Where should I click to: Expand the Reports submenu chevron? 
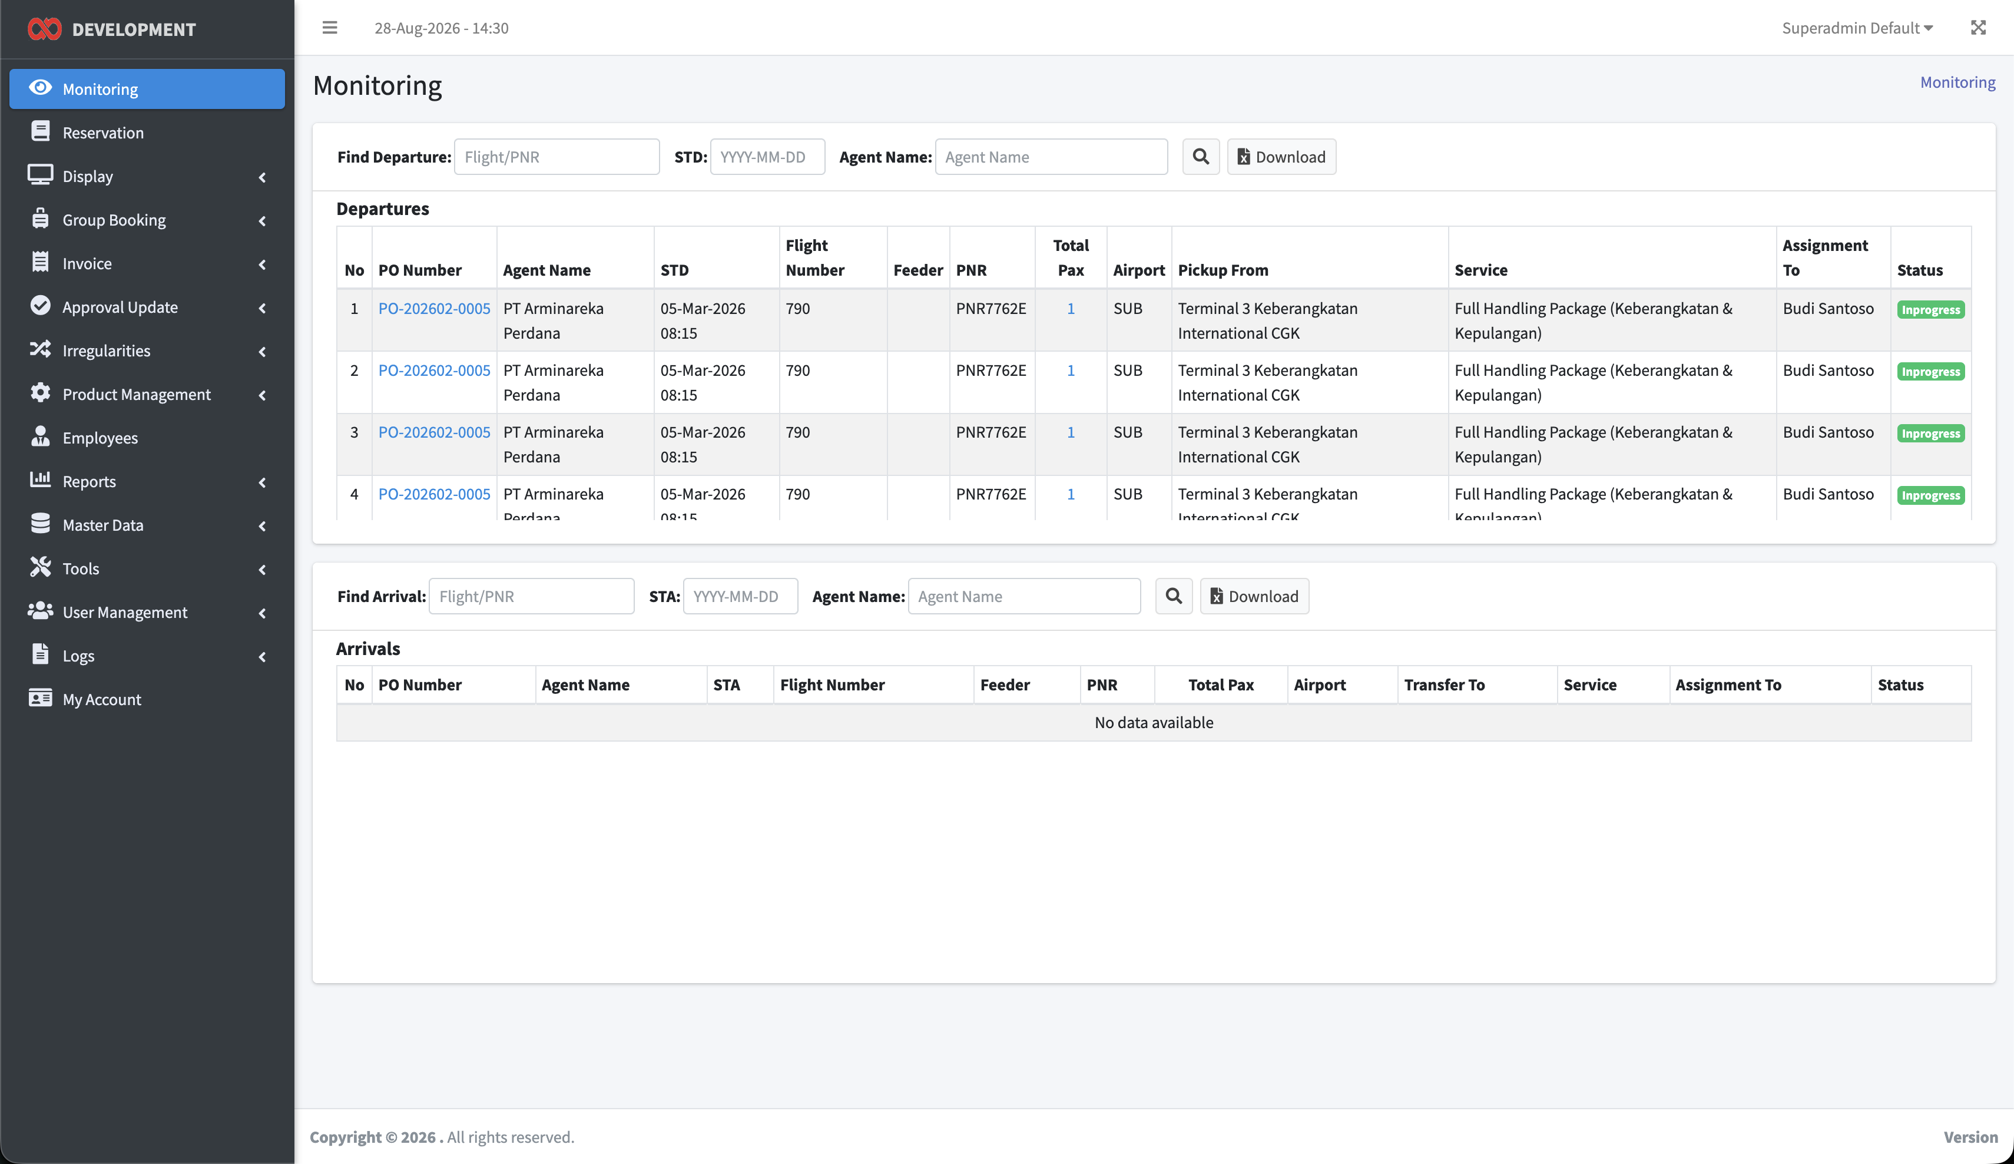262,482
